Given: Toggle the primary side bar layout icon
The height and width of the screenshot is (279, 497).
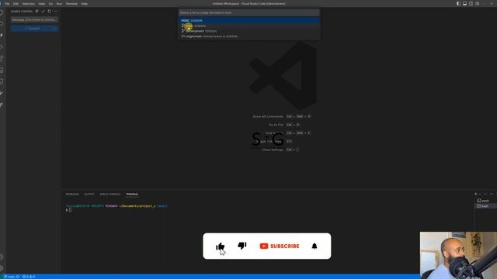Looking at the screenshot, I should click(x=458, y=4).
